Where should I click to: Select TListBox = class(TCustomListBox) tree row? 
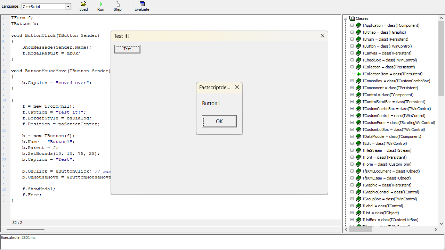[390, 220]
